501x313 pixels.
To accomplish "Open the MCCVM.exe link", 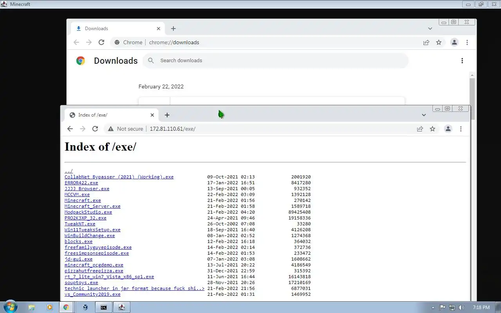I will (x=77, y=194).
